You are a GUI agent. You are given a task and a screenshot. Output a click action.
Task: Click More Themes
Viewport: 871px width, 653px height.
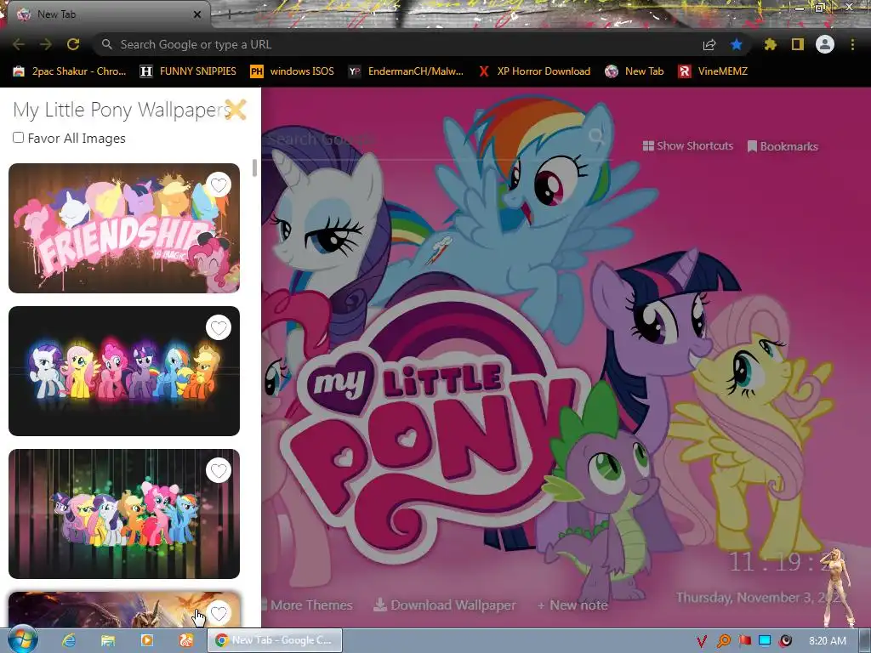(306, 605)
